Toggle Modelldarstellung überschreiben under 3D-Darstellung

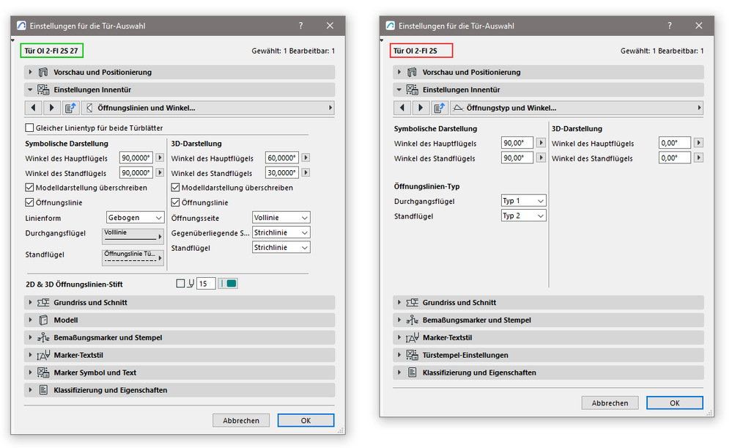(x=176, y=187)
